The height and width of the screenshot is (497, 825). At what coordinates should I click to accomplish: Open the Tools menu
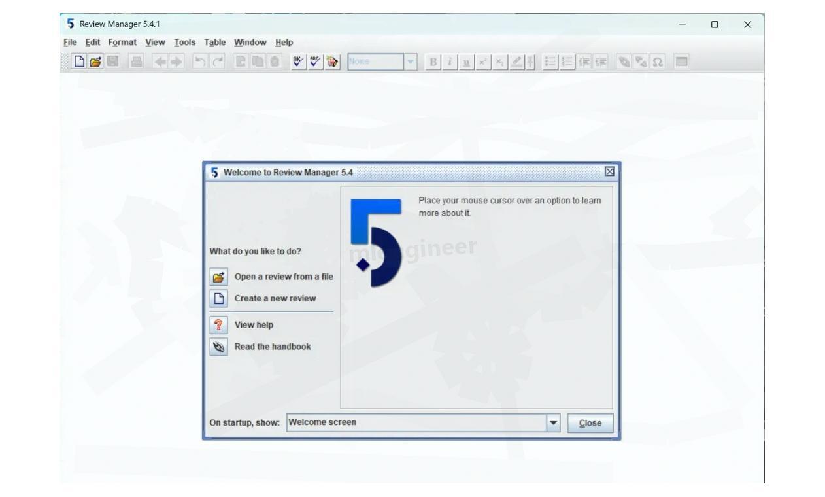pyautogui.click(x=185, y=42)
